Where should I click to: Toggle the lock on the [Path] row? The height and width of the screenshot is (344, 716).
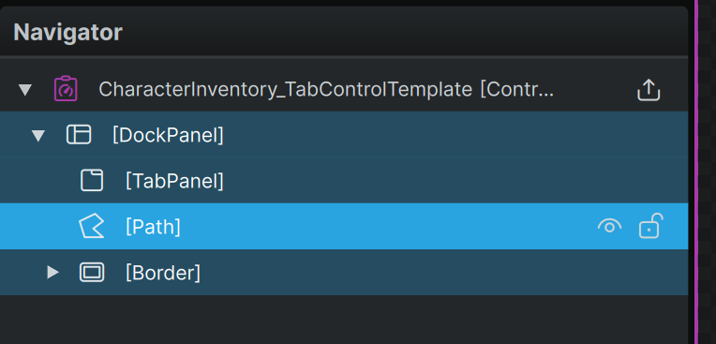[650, 226]
